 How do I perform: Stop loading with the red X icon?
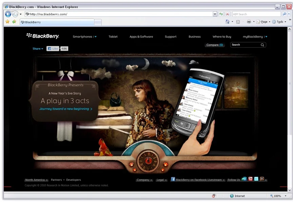point(228,14)
